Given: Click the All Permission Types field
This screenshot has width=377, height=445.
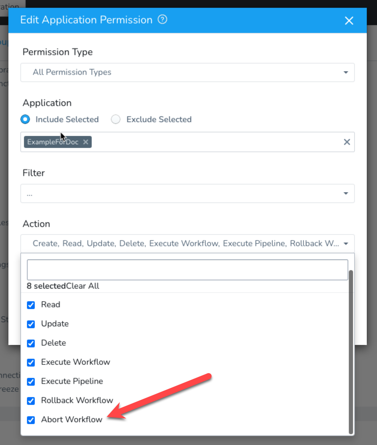Looking at the screenshot, I should tap(188, 72).
